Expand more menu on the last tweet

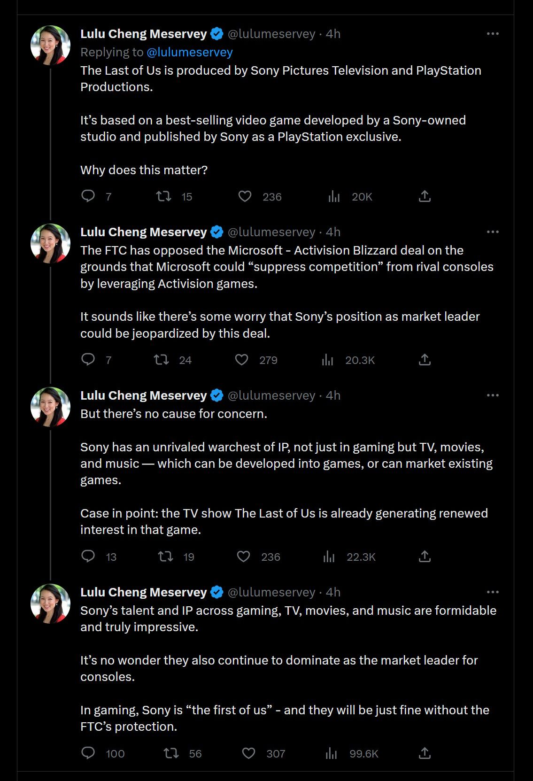[x=493, y=592]
